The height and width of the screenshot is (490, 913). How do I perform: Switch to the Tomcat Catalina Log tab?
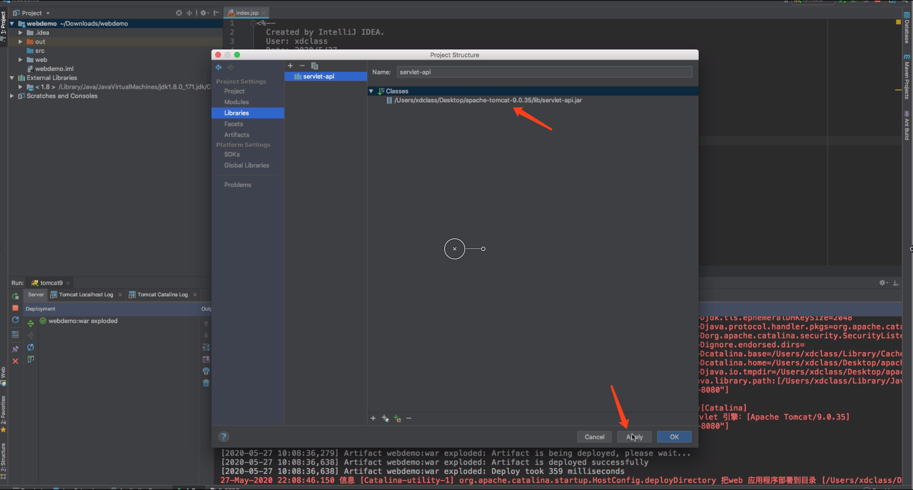click(x=162, y=295)
